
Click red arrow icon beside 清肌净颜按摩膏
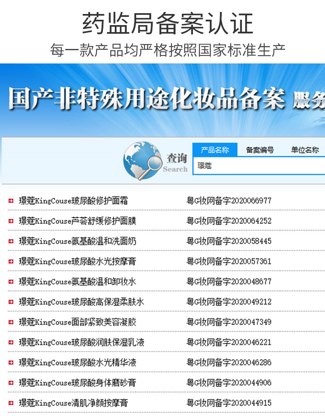(x=11, y=403)
